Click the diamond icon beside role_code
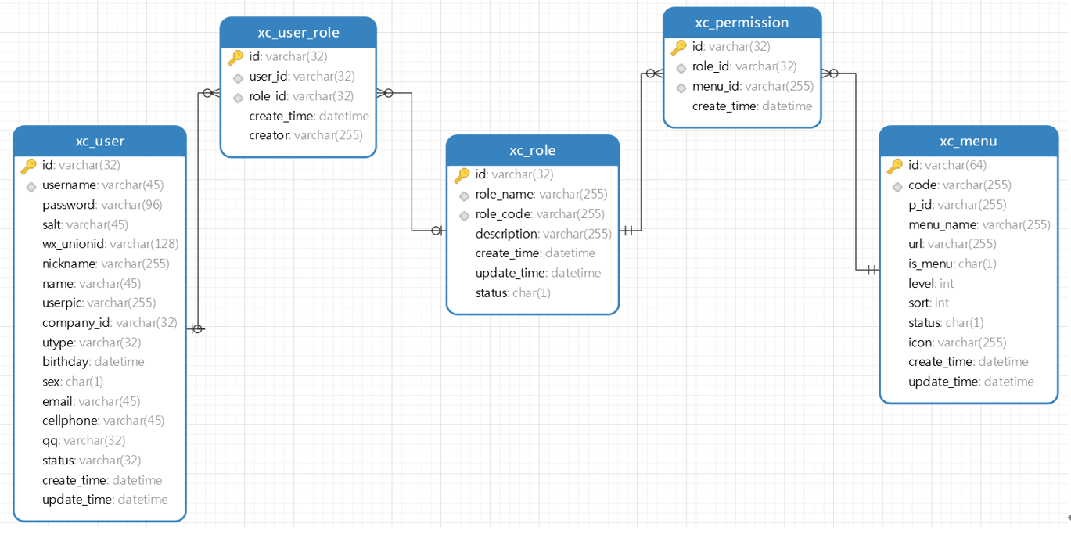Viewport: 1071px width, 538px height. pos(464,215)
